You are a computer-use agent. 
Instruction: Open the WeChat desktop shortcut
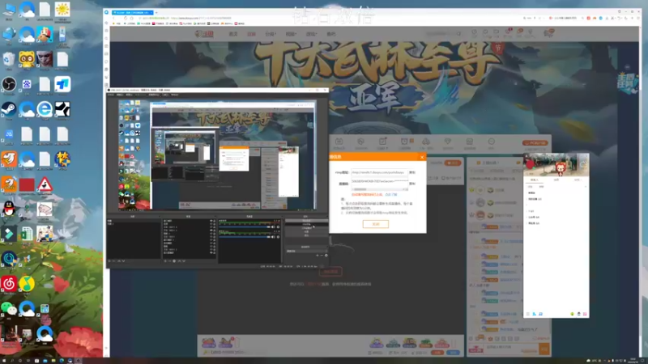(x=9, y=308)
